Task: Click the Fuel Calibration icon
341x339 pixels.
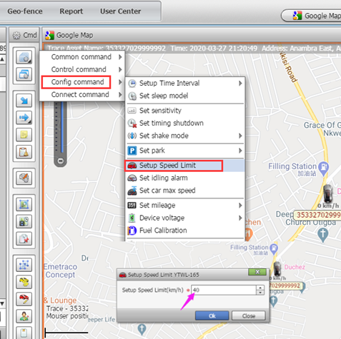Action: pos(132,231)
